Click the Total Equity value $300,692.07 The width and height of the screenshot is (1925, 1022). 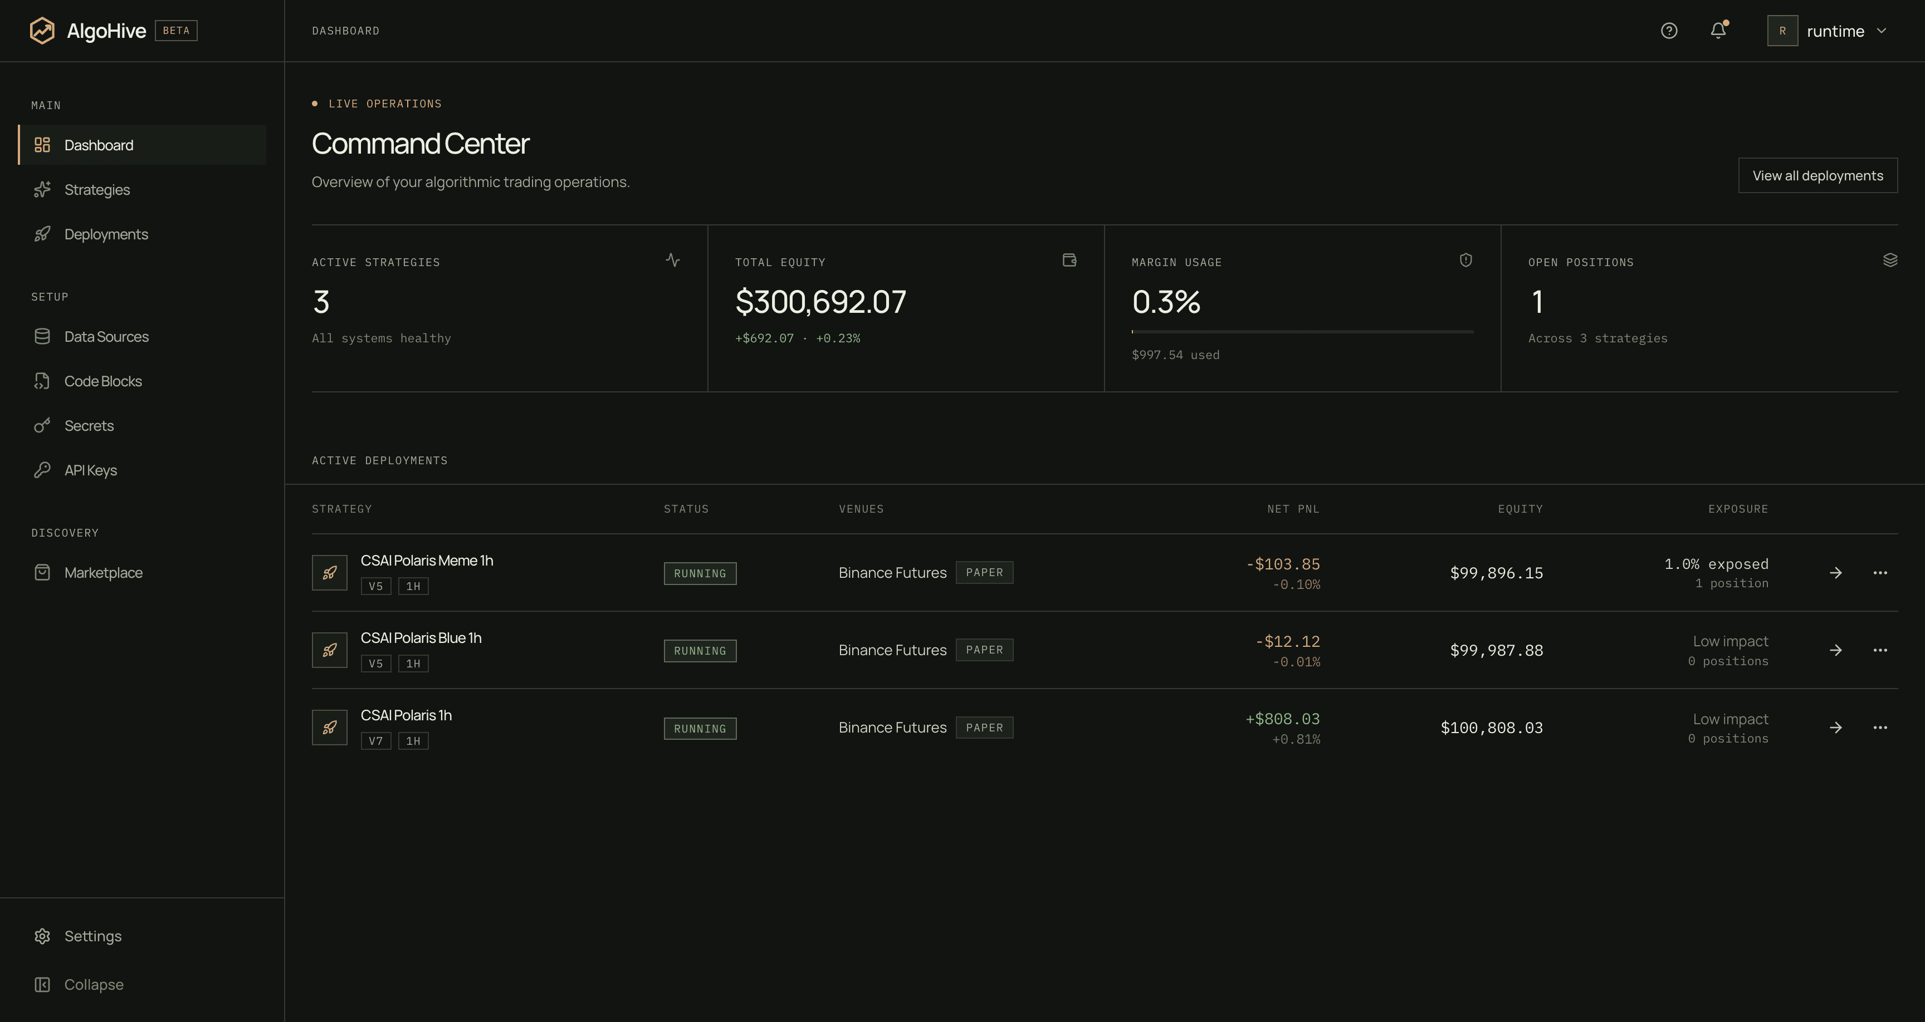[820, 302]
